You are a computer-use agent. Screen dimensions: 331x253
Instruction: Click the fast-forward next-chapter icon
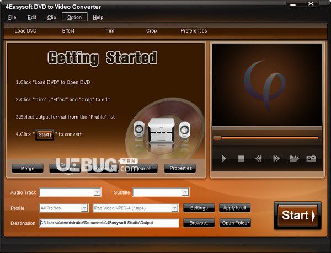tap(276, 158)
